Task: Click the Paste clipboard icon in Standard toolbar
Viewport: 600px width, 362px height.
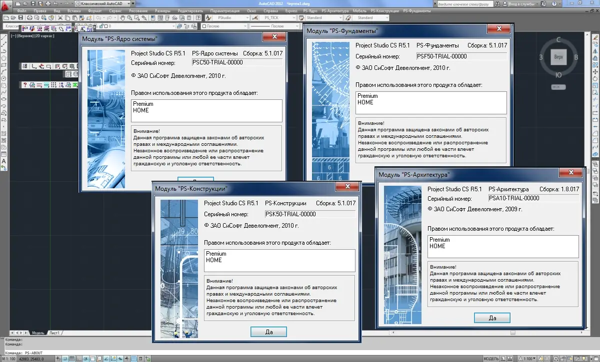Action: (x=74, y=18)
